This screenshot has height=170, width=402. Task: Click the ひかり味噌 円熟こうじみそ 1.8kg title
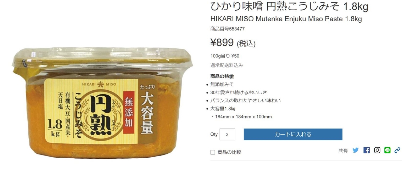[289, 7]
